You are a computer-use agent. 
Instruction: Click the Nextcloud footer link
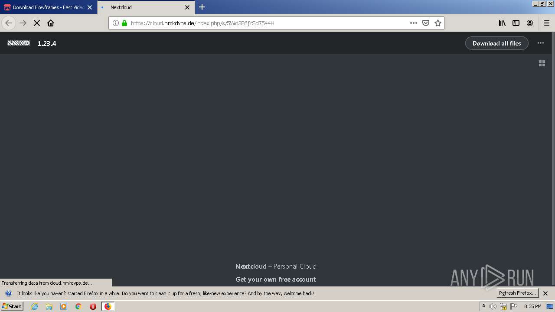(251, 266)
